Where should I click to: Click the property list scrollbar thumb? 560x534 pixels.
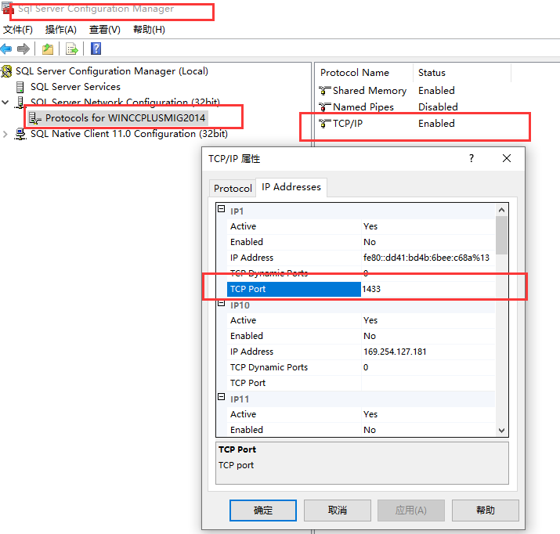click(x=501, y=236)
